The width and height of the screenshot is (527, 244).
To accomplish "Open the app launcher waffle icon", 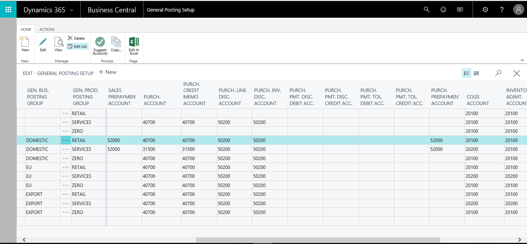I will [8, 10].
